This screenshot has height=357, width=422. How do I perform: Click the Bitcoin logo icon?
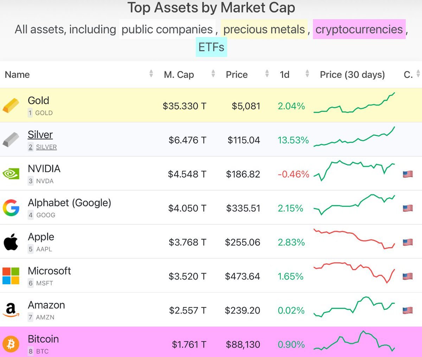click(x=11, y=344)
